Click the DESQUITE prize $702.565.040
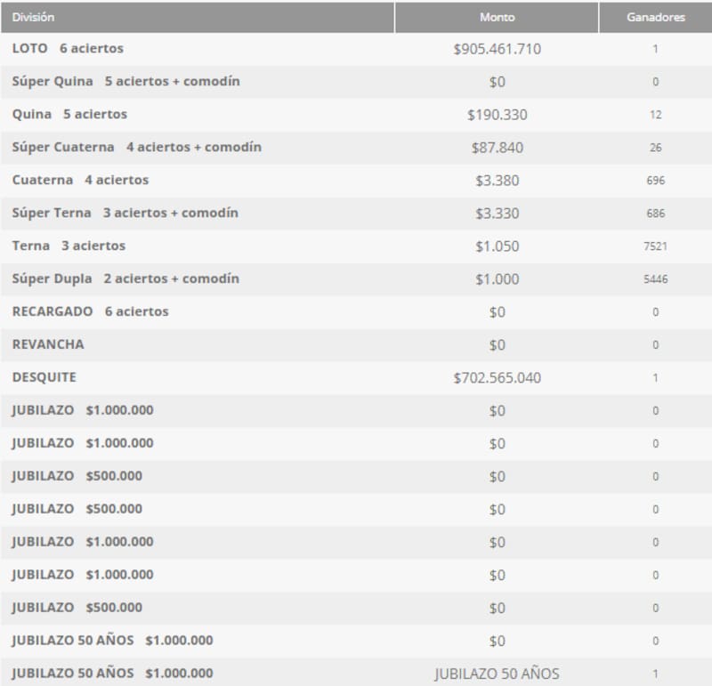The width and height of the screenshot is (712, 686). (x=498, y=376)
